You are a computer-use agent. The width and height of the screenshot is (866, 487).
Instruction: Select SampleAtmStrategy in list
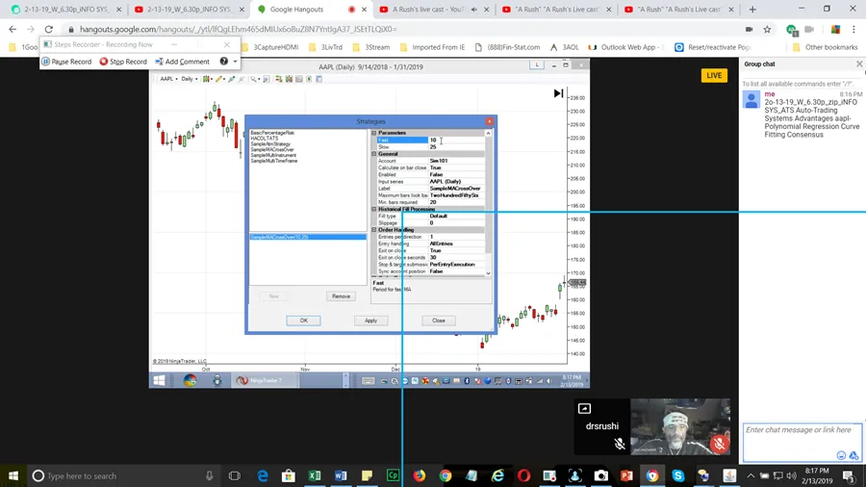click(x=270, y=143)
